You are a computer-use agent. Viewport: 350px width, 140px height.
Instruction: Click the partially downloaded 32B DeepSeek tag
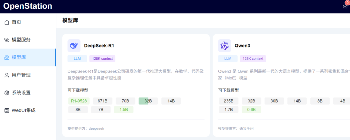click(x=148, y=101)
